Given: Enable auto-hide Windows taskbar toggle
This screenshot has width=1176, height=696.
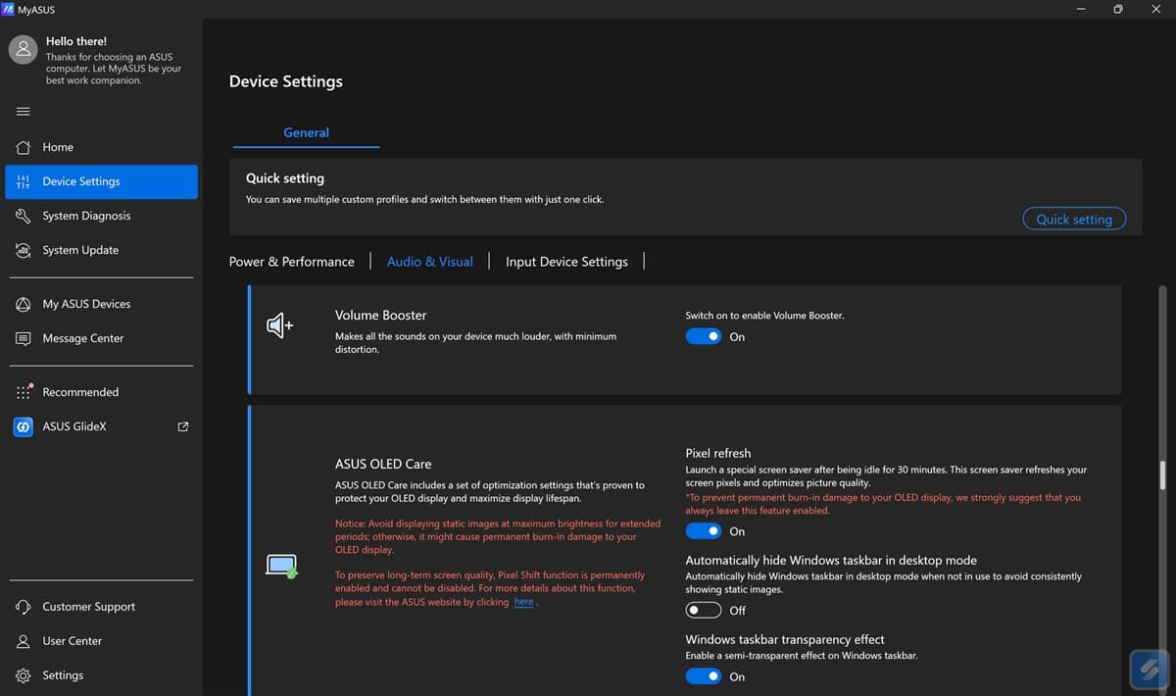Looking at the screenshot, I should click(x=703, y=610).
